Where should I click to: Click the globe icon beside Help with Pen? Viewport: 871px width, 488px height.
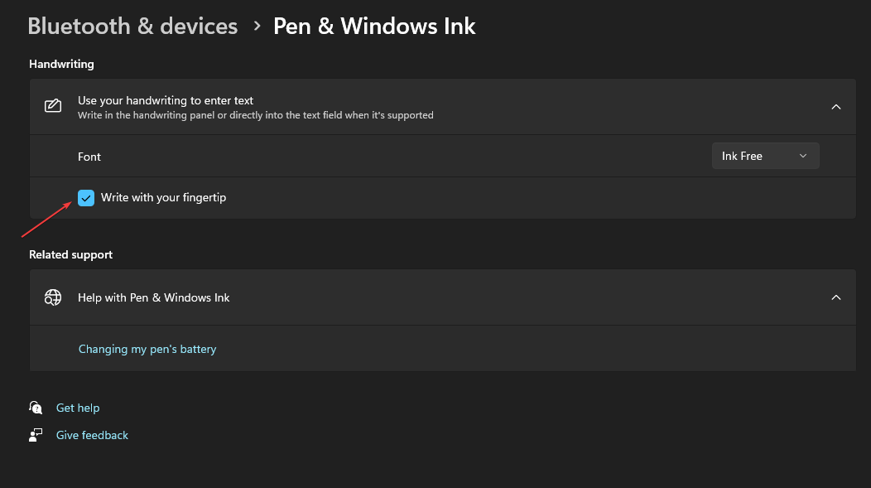pyautogui.click(x=53, y=297)
